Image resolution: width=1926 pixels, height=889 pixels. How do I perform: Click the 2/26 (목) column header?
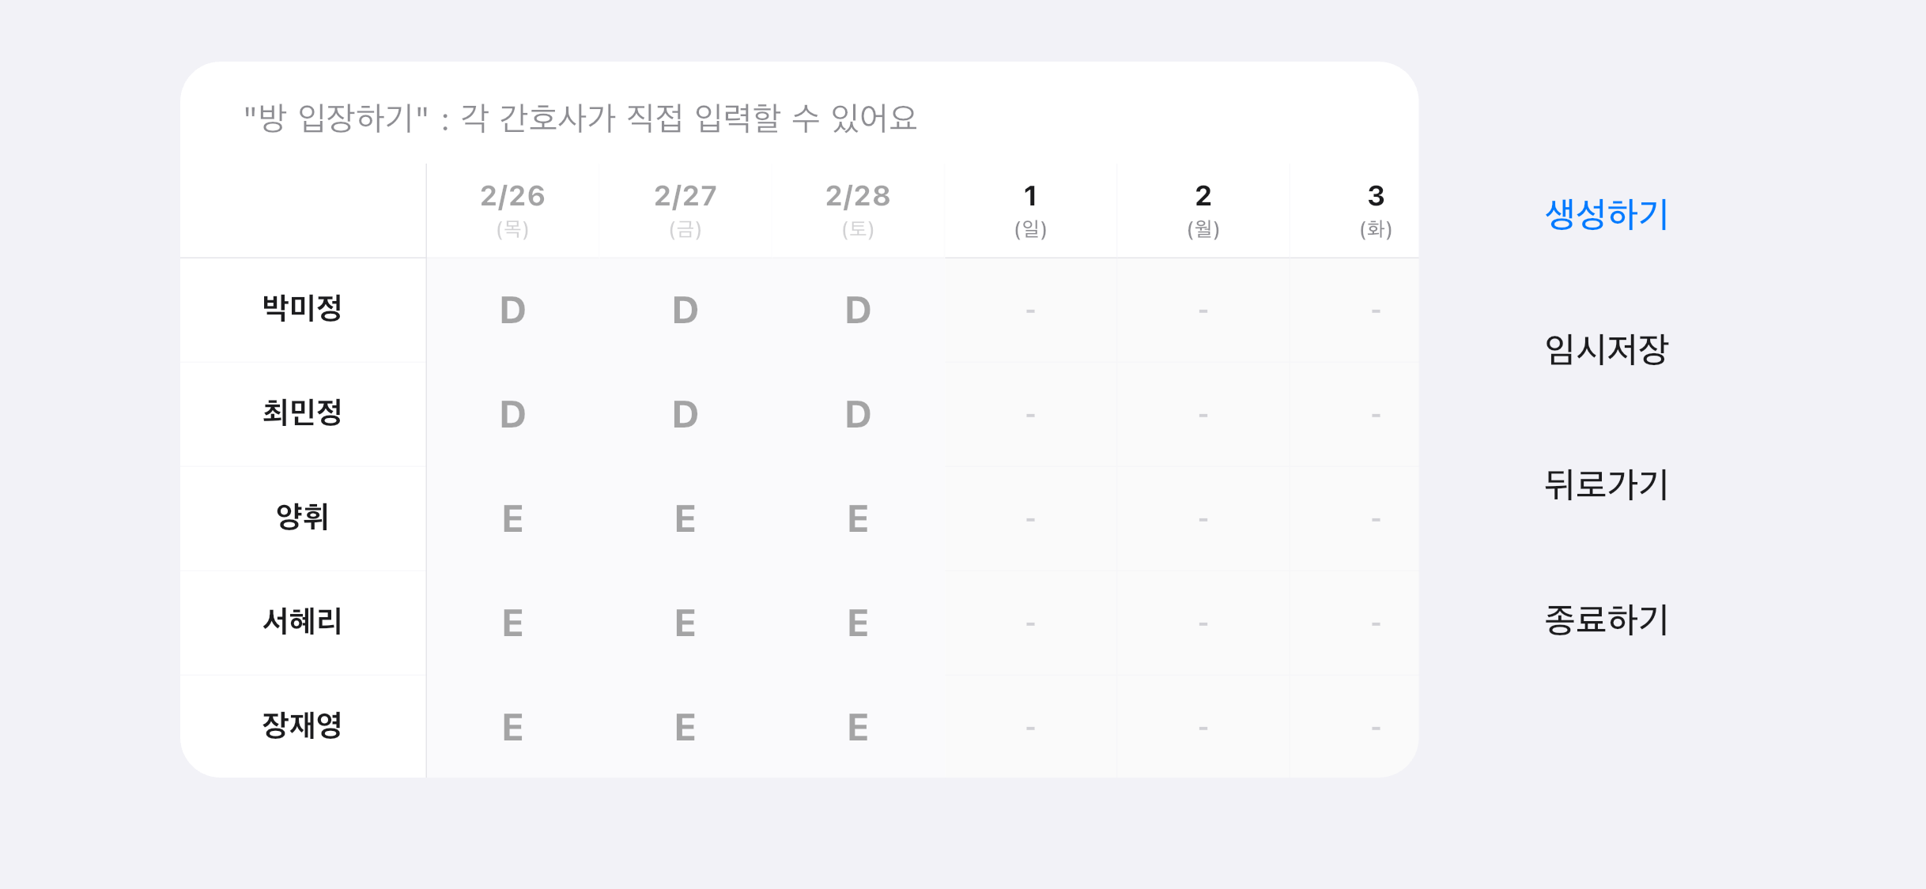click(512, 209)
